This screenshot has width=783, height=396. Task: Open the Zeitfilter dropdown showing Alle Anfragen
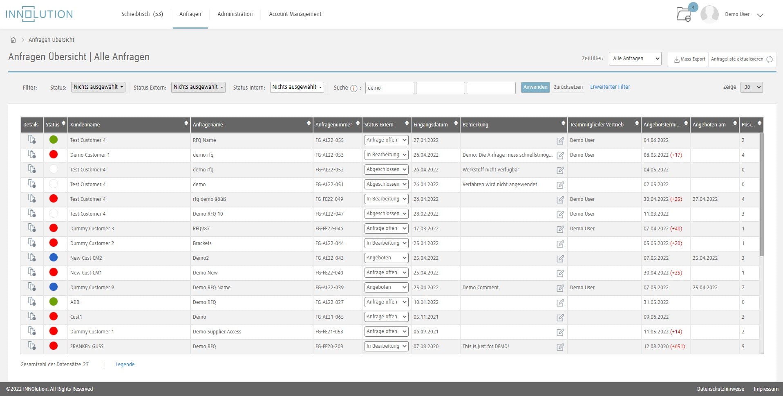[x=635, y=59]
